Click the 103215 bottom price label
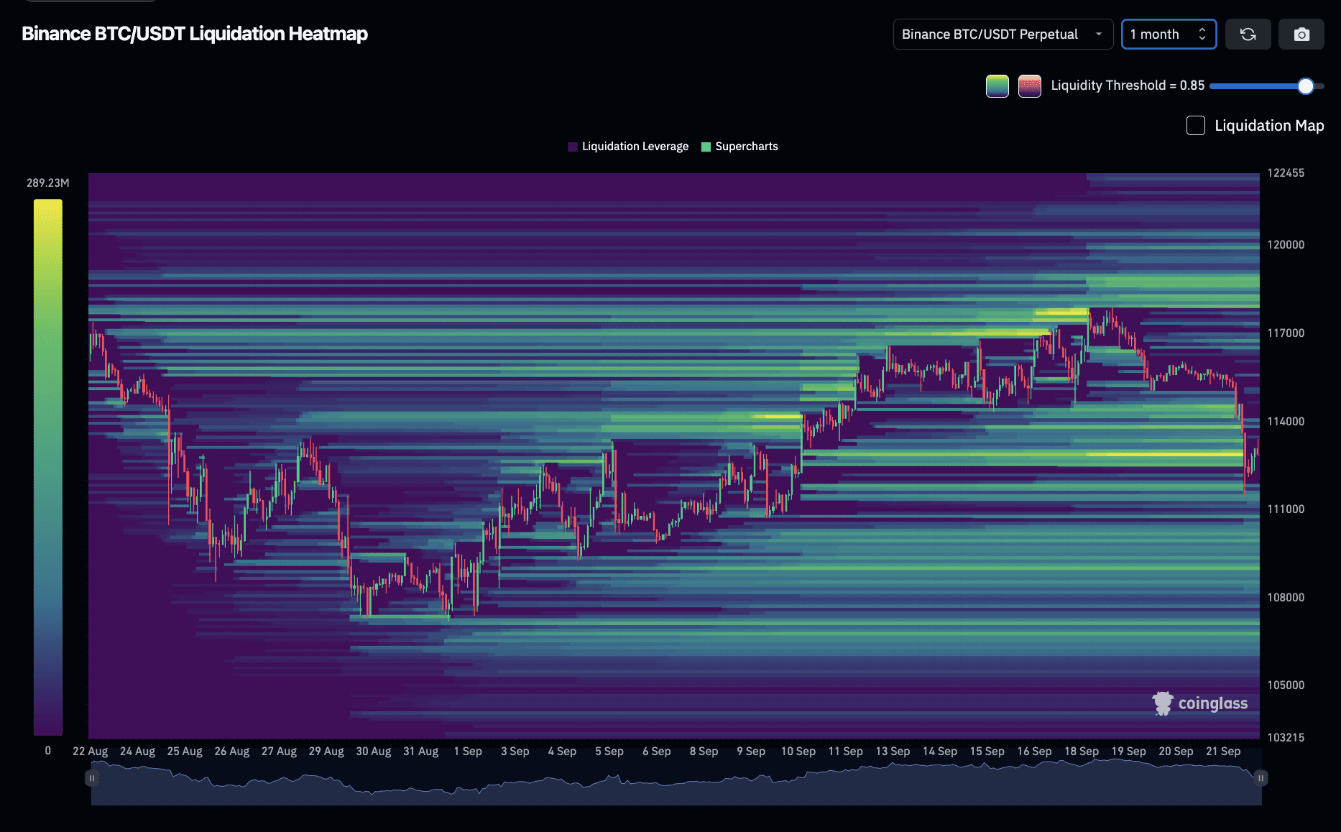 coord(1286,738)
